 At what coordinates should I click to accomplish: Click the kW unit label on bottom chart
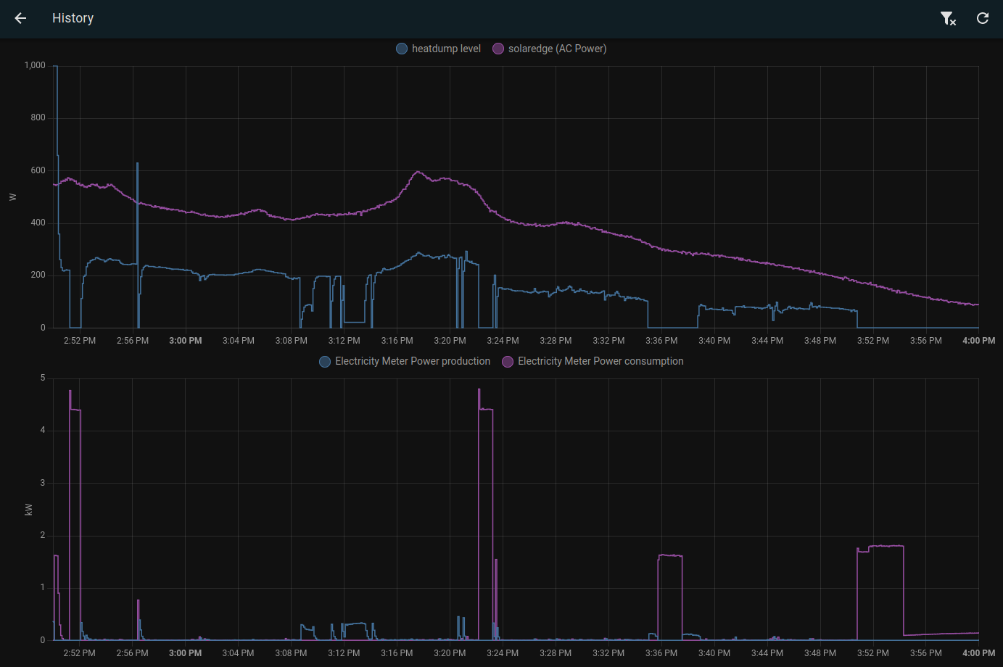point(29,510)
